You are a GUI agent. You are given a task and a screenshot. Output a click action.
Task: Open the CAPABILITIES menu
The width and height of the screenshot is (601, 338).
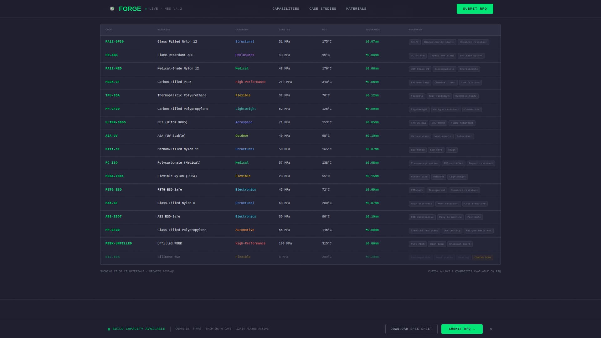click(285, 9)
